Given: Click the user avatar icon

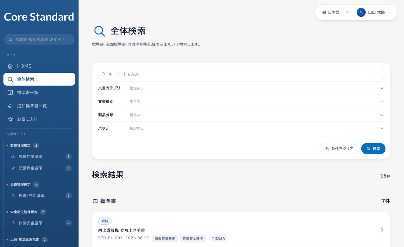Looking at the screenshot, I should [x=361, y=12].
